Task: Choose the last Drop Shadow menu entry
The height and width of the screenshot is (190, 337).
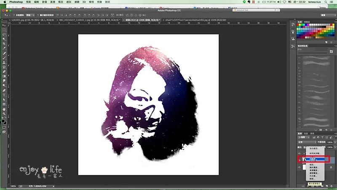Action: 315,179
